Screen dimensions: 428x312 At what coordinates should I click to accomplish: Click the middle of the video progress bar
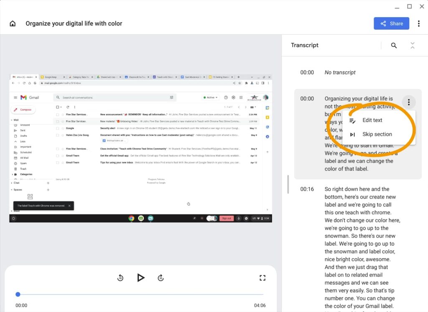coord(140,294)
